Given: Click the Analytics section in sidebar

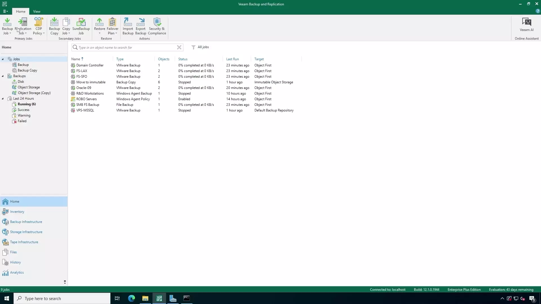Looking at the screenshot, I should 17,272.
